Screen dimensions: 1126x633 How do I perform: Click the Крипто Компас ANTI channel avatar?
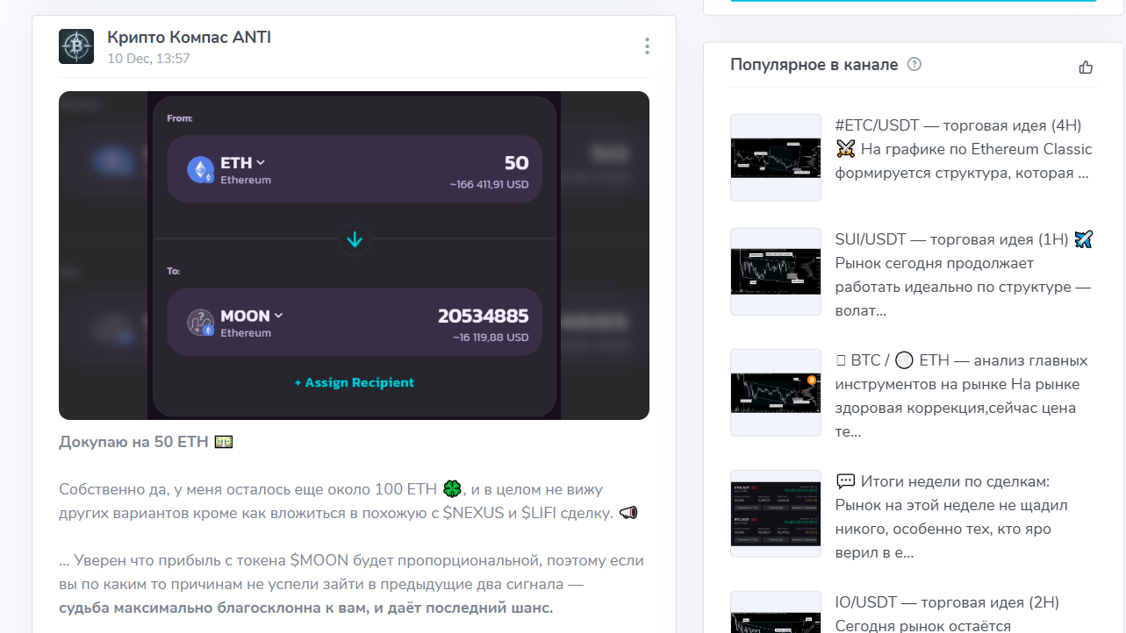coord(76,46)
